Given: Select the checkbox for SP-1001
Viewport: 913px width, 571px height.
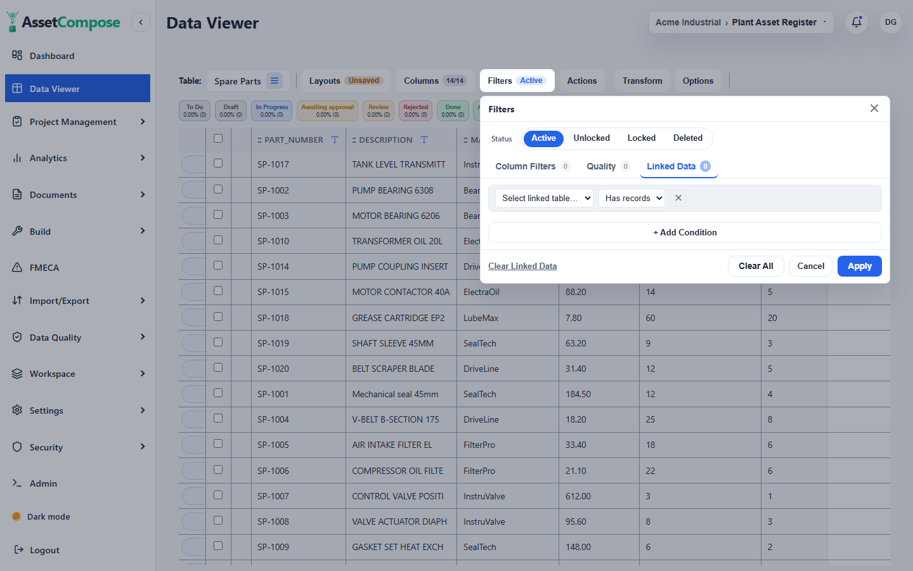Looking at the screenshot, I should [x=218, y=393].
